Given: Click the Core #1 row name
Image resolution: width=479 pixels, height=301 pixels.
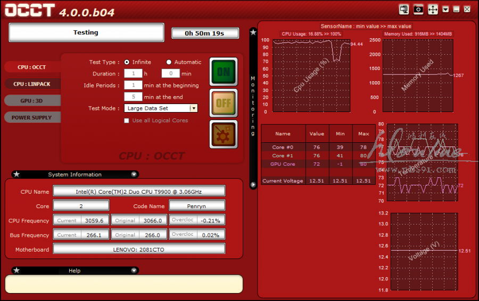Looking at the screenshot, I should (283, 156).
